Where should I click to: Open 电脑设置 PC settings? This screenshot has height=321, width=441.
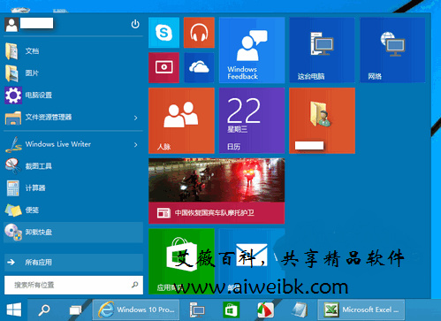73,96
